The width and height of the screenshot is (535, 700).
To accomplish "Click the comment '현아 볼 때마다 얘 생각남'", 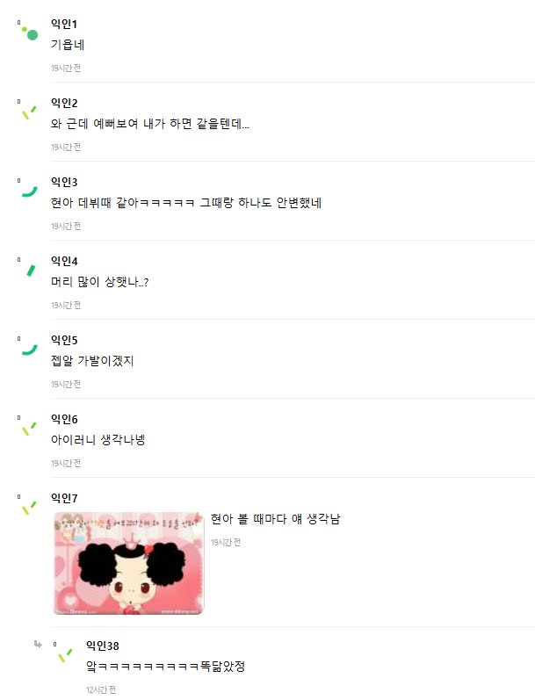I will point(276,519).
